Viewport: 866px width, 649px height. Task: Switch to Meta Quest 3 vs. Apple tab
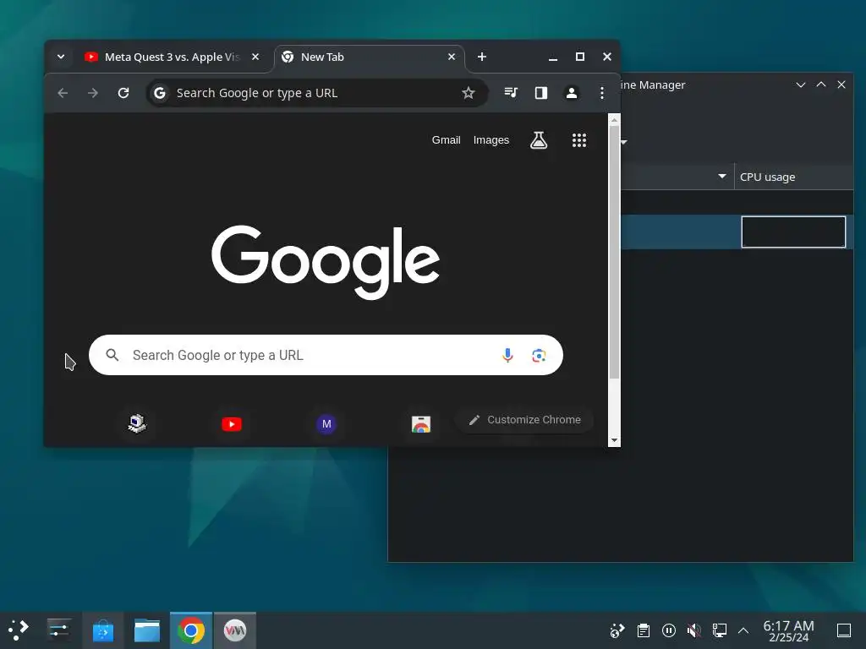coord(172,57)
